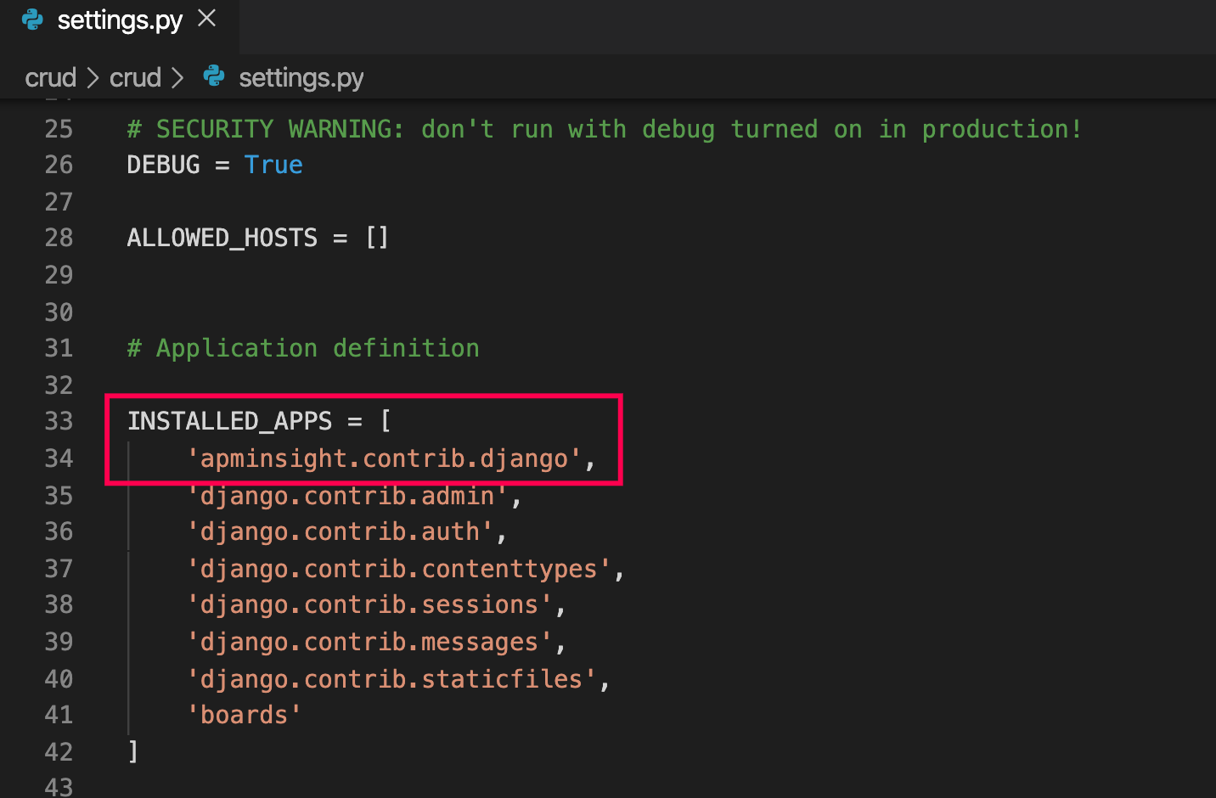Click the Python icon in settings.py tab
Viewport: 1216px width, 798px height.
[33, 20]
